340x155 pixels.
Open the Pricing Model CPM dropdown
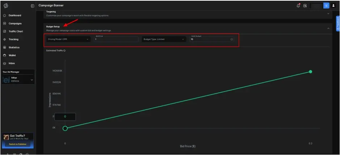click(68, 39)
